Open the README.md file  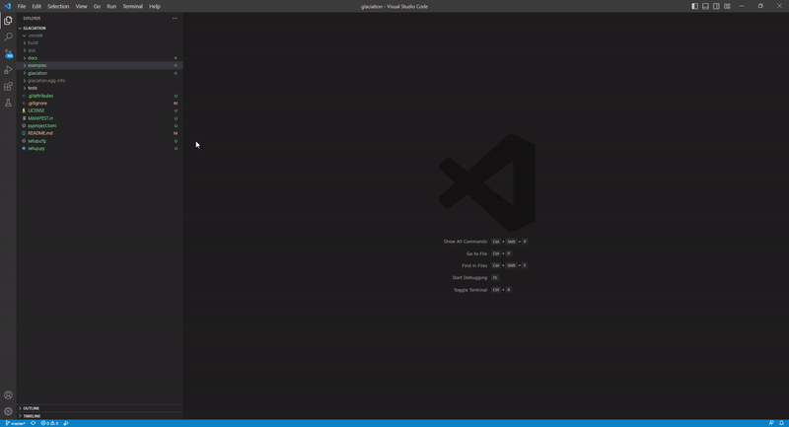coord(40,133)
